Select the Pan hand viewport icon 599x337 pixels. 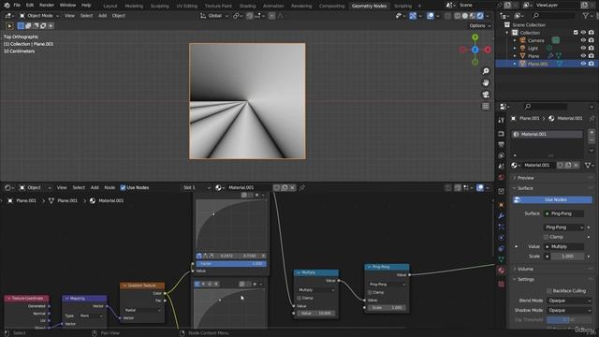[x=486, y=83]
